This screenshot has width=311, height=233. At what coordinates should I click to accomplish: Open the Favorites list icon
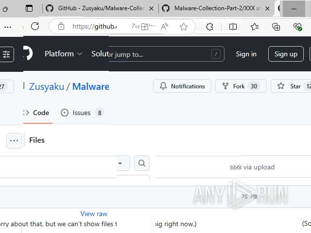click(255, 27)
